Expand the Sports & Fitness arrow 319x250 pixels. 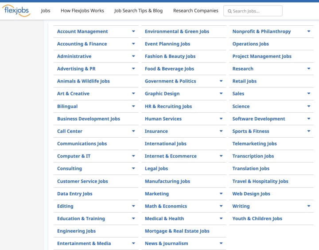309,131
